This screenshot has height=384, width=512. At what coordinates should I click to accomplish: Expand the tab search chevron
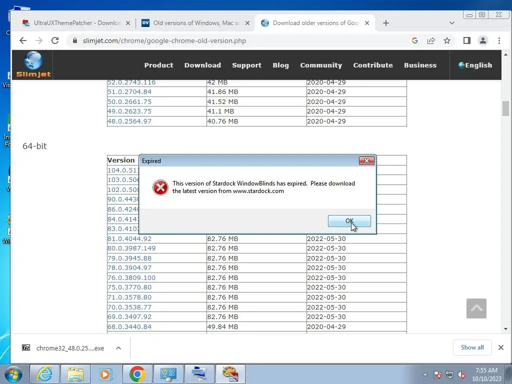tap(452, 23)
